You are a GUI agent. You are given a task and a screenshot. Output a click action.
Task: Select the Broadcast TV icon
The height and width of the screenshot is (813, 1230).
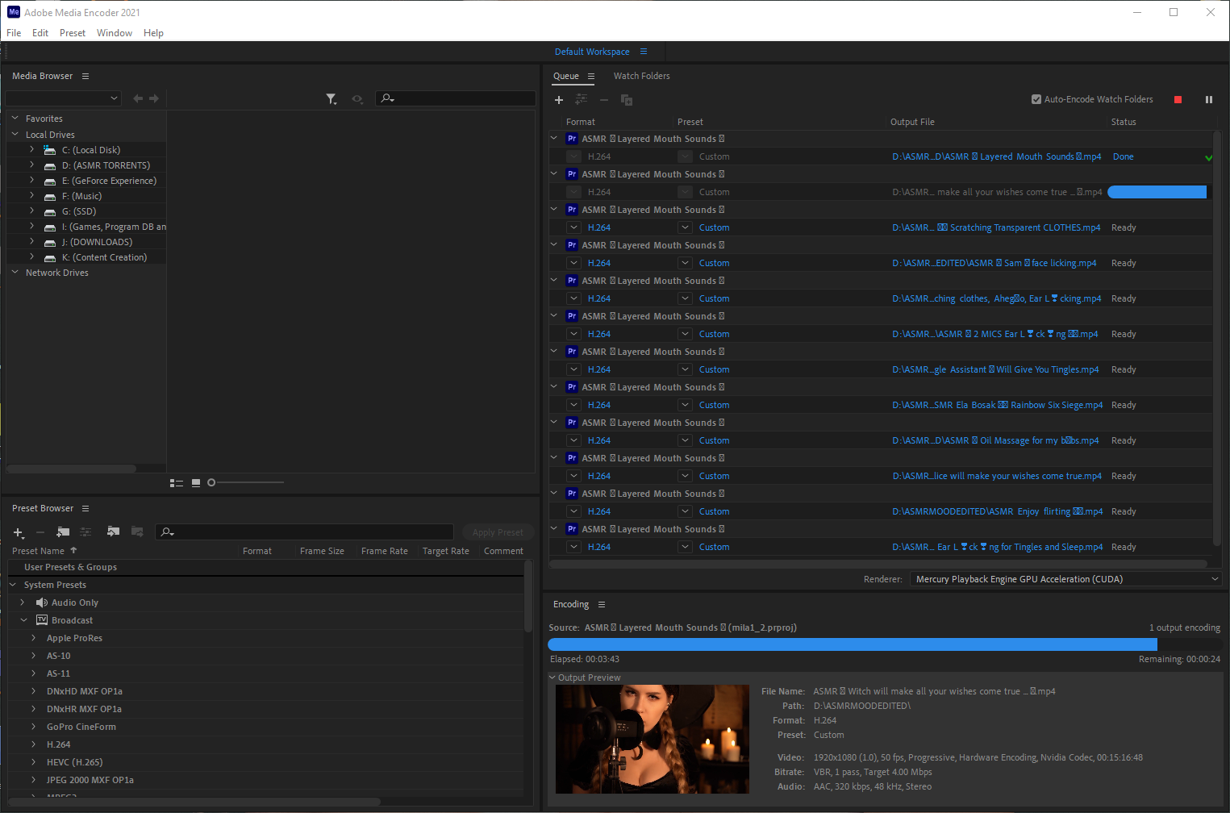pos(42,621)
